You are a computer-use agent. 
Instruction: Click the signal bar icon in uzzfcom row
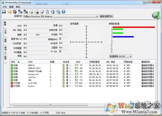click(77, 77)
